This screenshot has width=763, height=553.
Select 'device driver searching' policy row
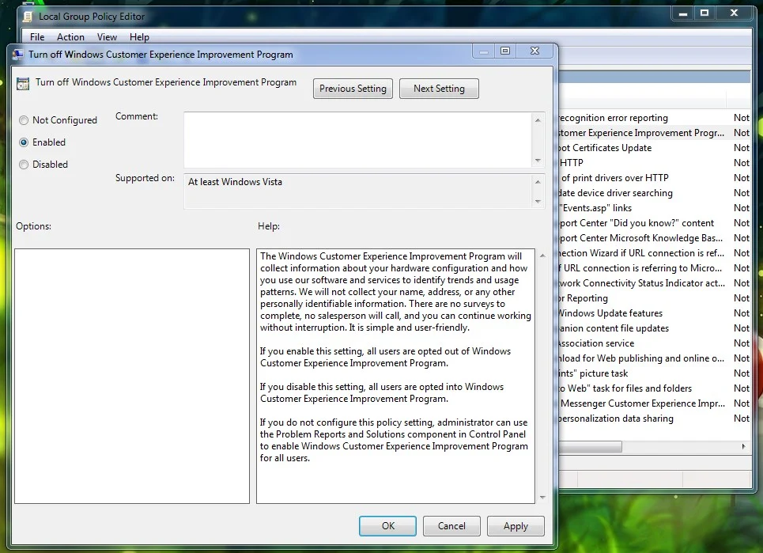point(654,193)
